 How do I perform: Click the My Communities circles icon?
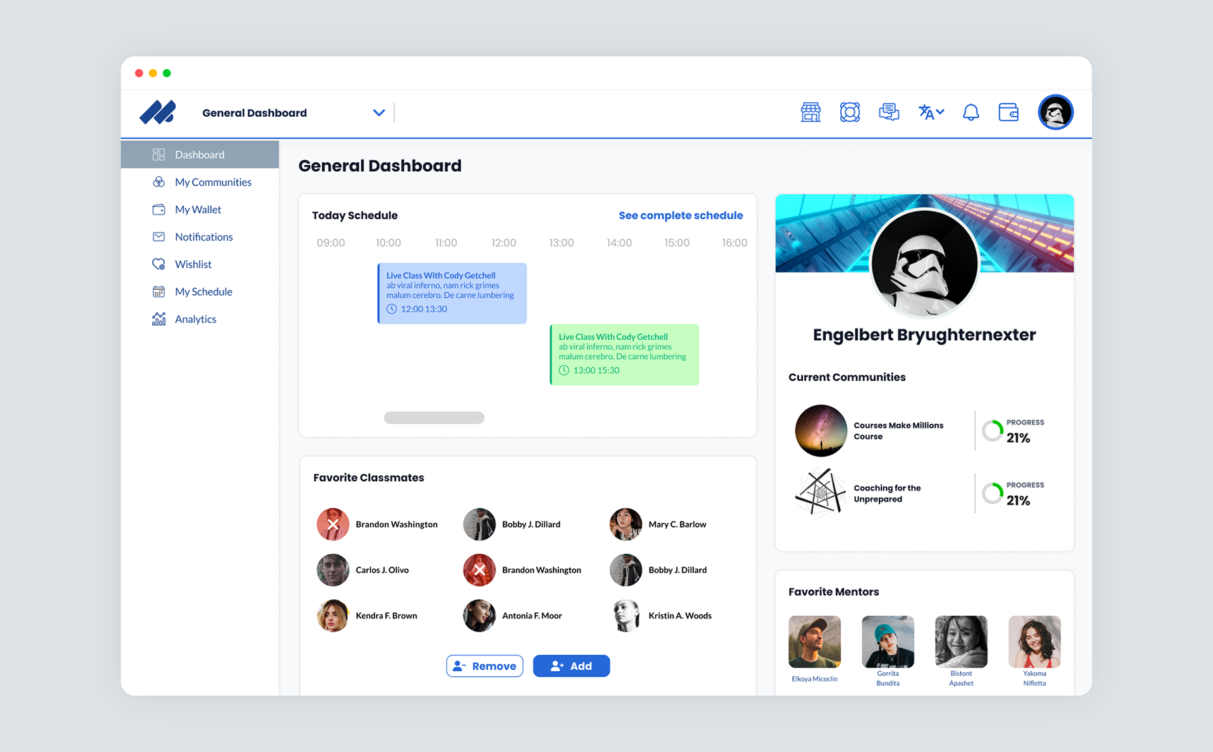coord(159,182)
